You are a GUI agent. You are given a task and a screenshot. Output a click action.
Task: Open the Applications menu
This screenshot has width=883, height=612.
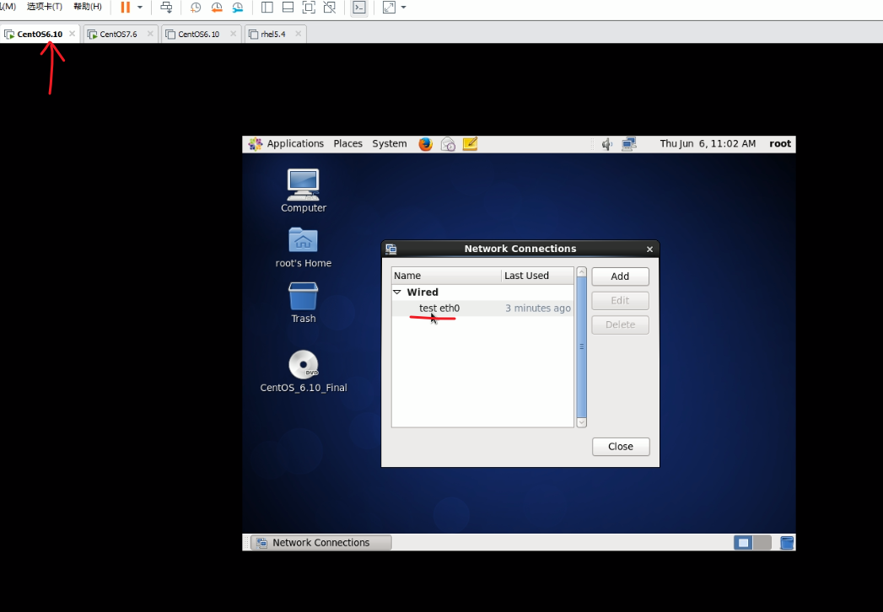pyautogui.click(x=287, y=144)
